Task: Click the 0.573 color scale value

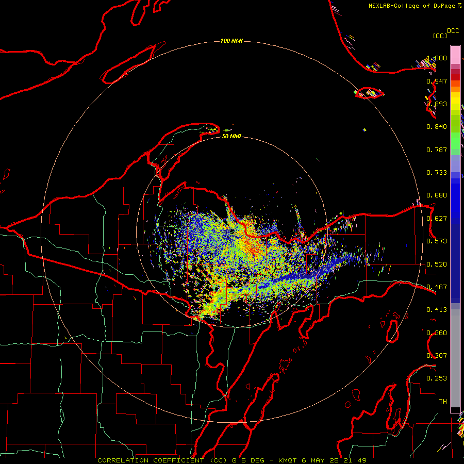Action: click(437, 241)
